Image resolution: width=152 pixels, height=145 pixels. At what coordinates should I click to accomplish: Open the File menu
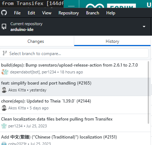point(17,13)
